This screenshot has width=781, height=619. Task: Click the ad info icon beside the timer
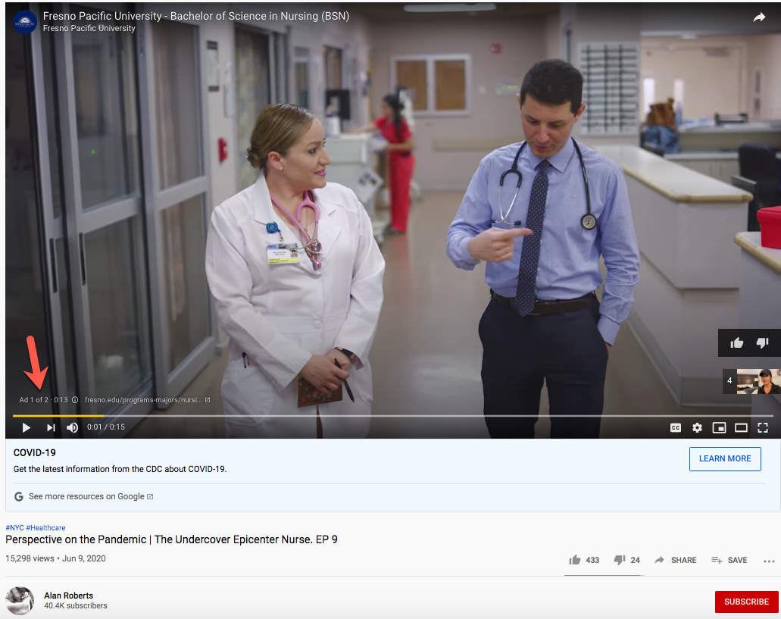point(74,400)
